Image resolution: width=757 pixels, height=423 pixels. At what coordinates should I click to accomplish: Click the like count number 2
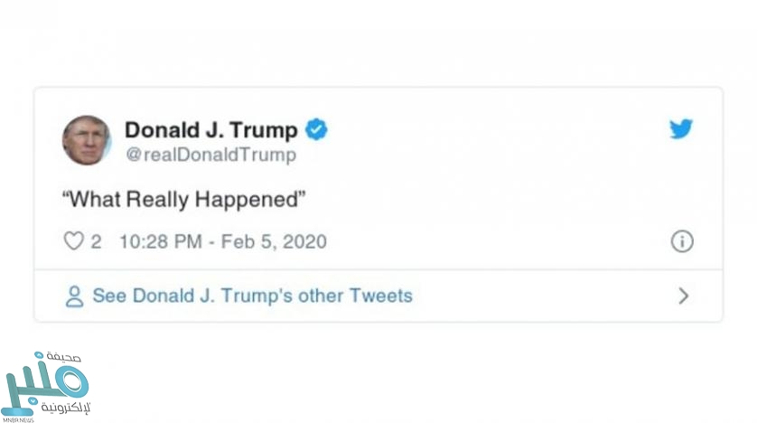tap(96, 241)
